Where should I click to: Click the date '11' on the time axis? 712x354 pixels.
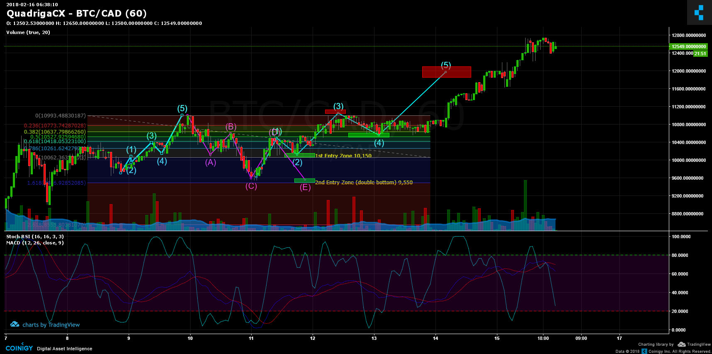[251, 338]
